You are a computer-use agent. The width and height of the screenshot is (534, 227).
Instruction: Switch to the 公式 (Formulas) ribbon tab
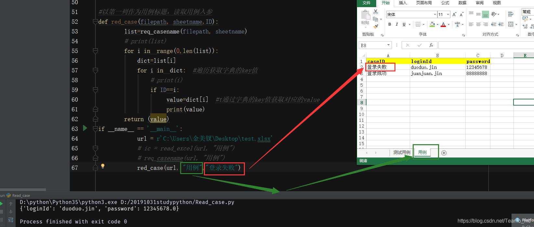(445, 3)
